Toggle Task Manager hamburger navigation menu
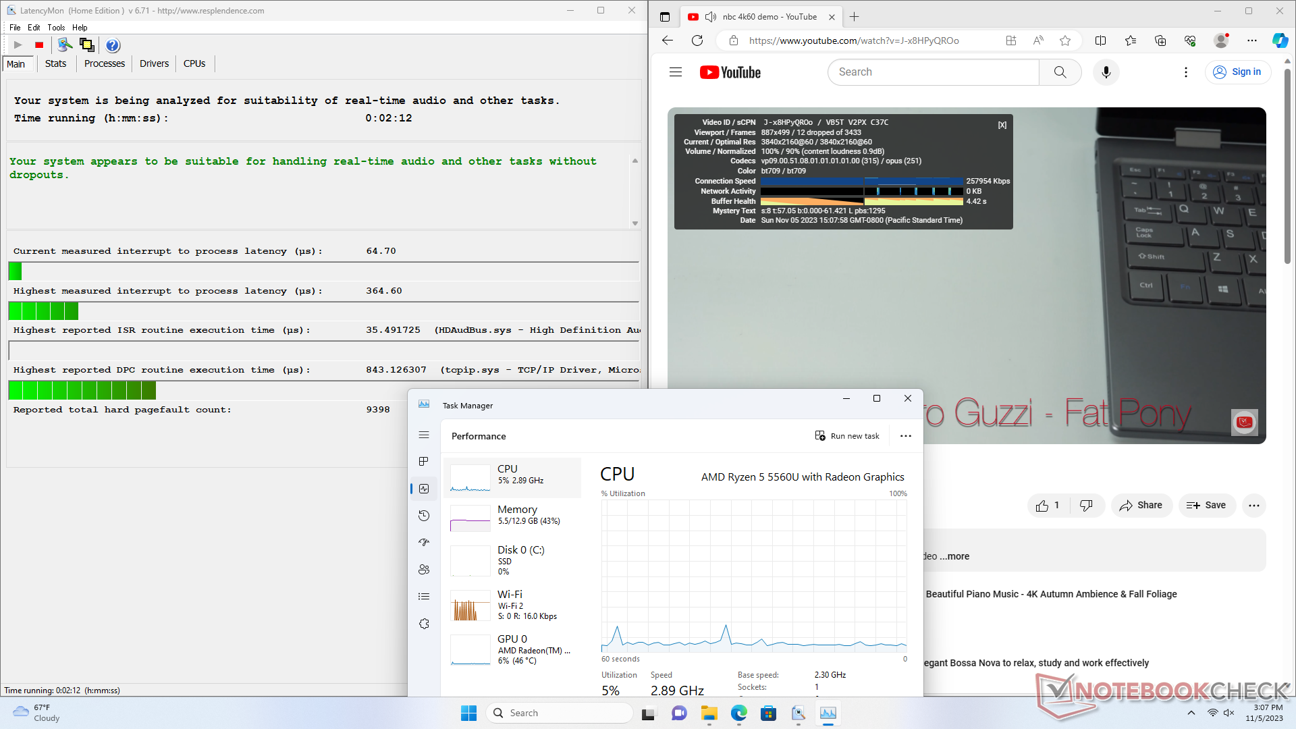Image resolution: width=1296 pixels, height=729 pixels. (424, 435)
